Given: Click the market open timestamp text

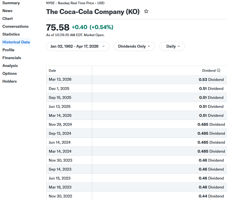Looking at the screenshot, I should 75,35.
